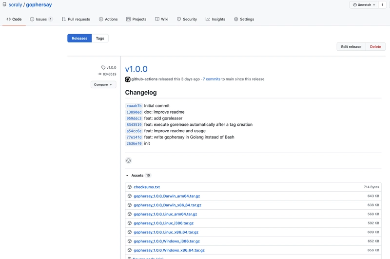
Task: Click Edit release button
Action: click(x=351, y=47)
